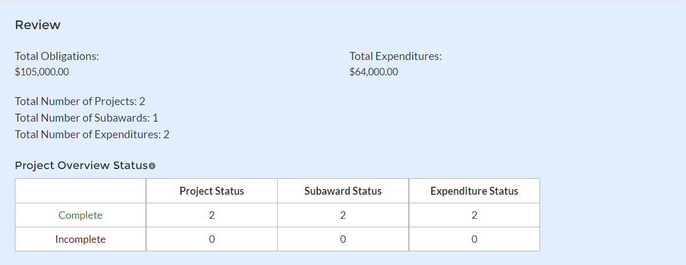Select the Subaward Status column header
686x265 pixels.
click(343, 191)
